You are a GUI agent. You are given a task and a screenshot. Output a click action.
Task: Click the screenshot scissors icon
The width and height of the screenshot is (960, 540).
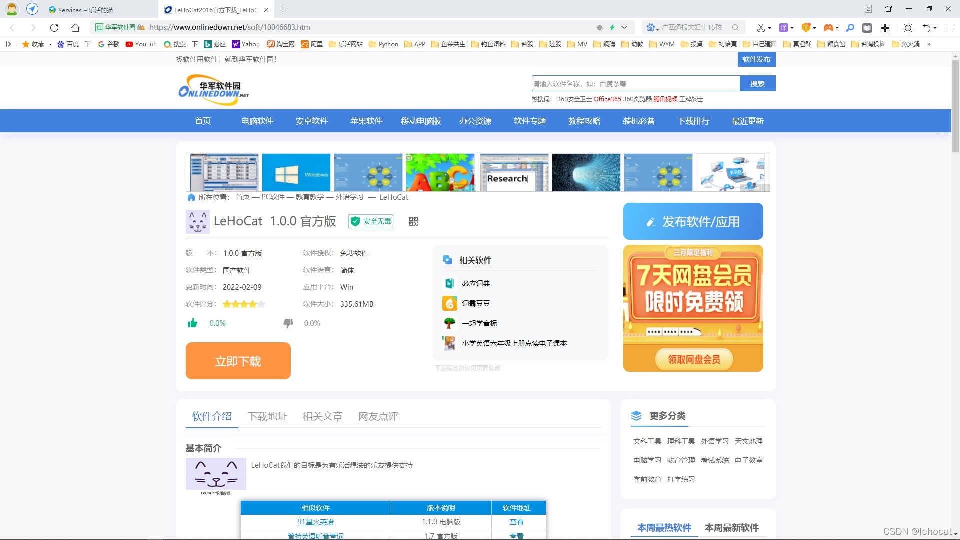tap(760, 27)
